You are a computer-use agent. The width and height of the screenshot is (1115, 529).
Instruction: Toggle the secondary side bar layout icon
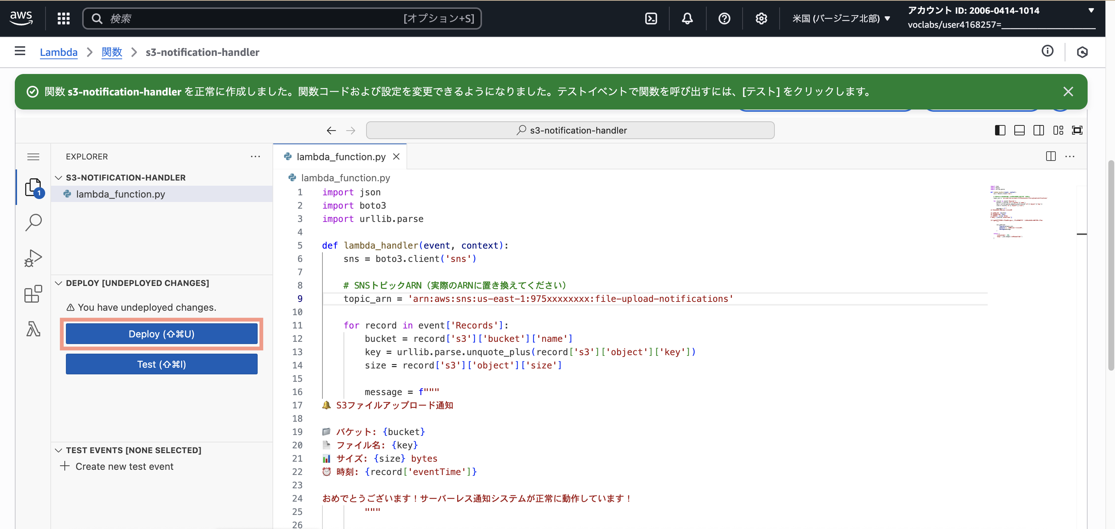tap(1038, 130)
